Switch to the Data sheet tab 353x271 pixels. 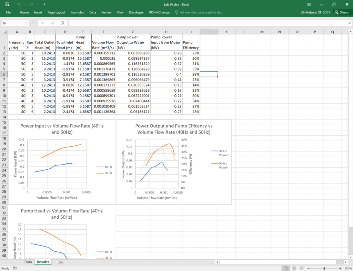click(28, 262)
